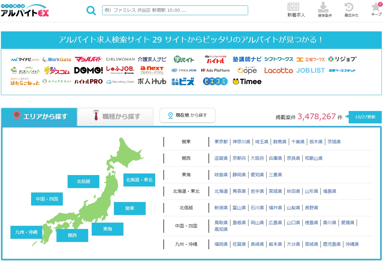The width and height of the screenshot is (383, 261).
Task: Click the 3,478,267 listing count
Action: point(317,117)
